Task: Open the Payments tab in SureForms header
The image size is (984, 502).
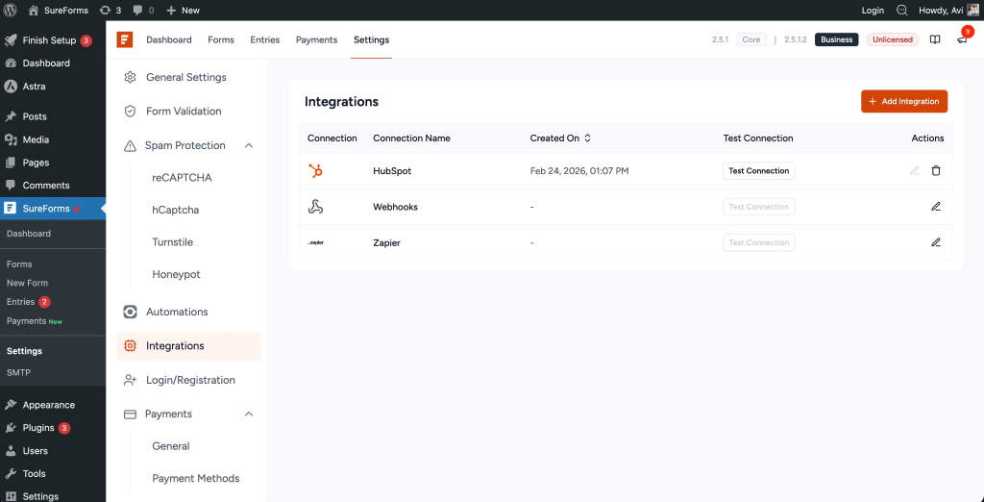Action: 316,39
